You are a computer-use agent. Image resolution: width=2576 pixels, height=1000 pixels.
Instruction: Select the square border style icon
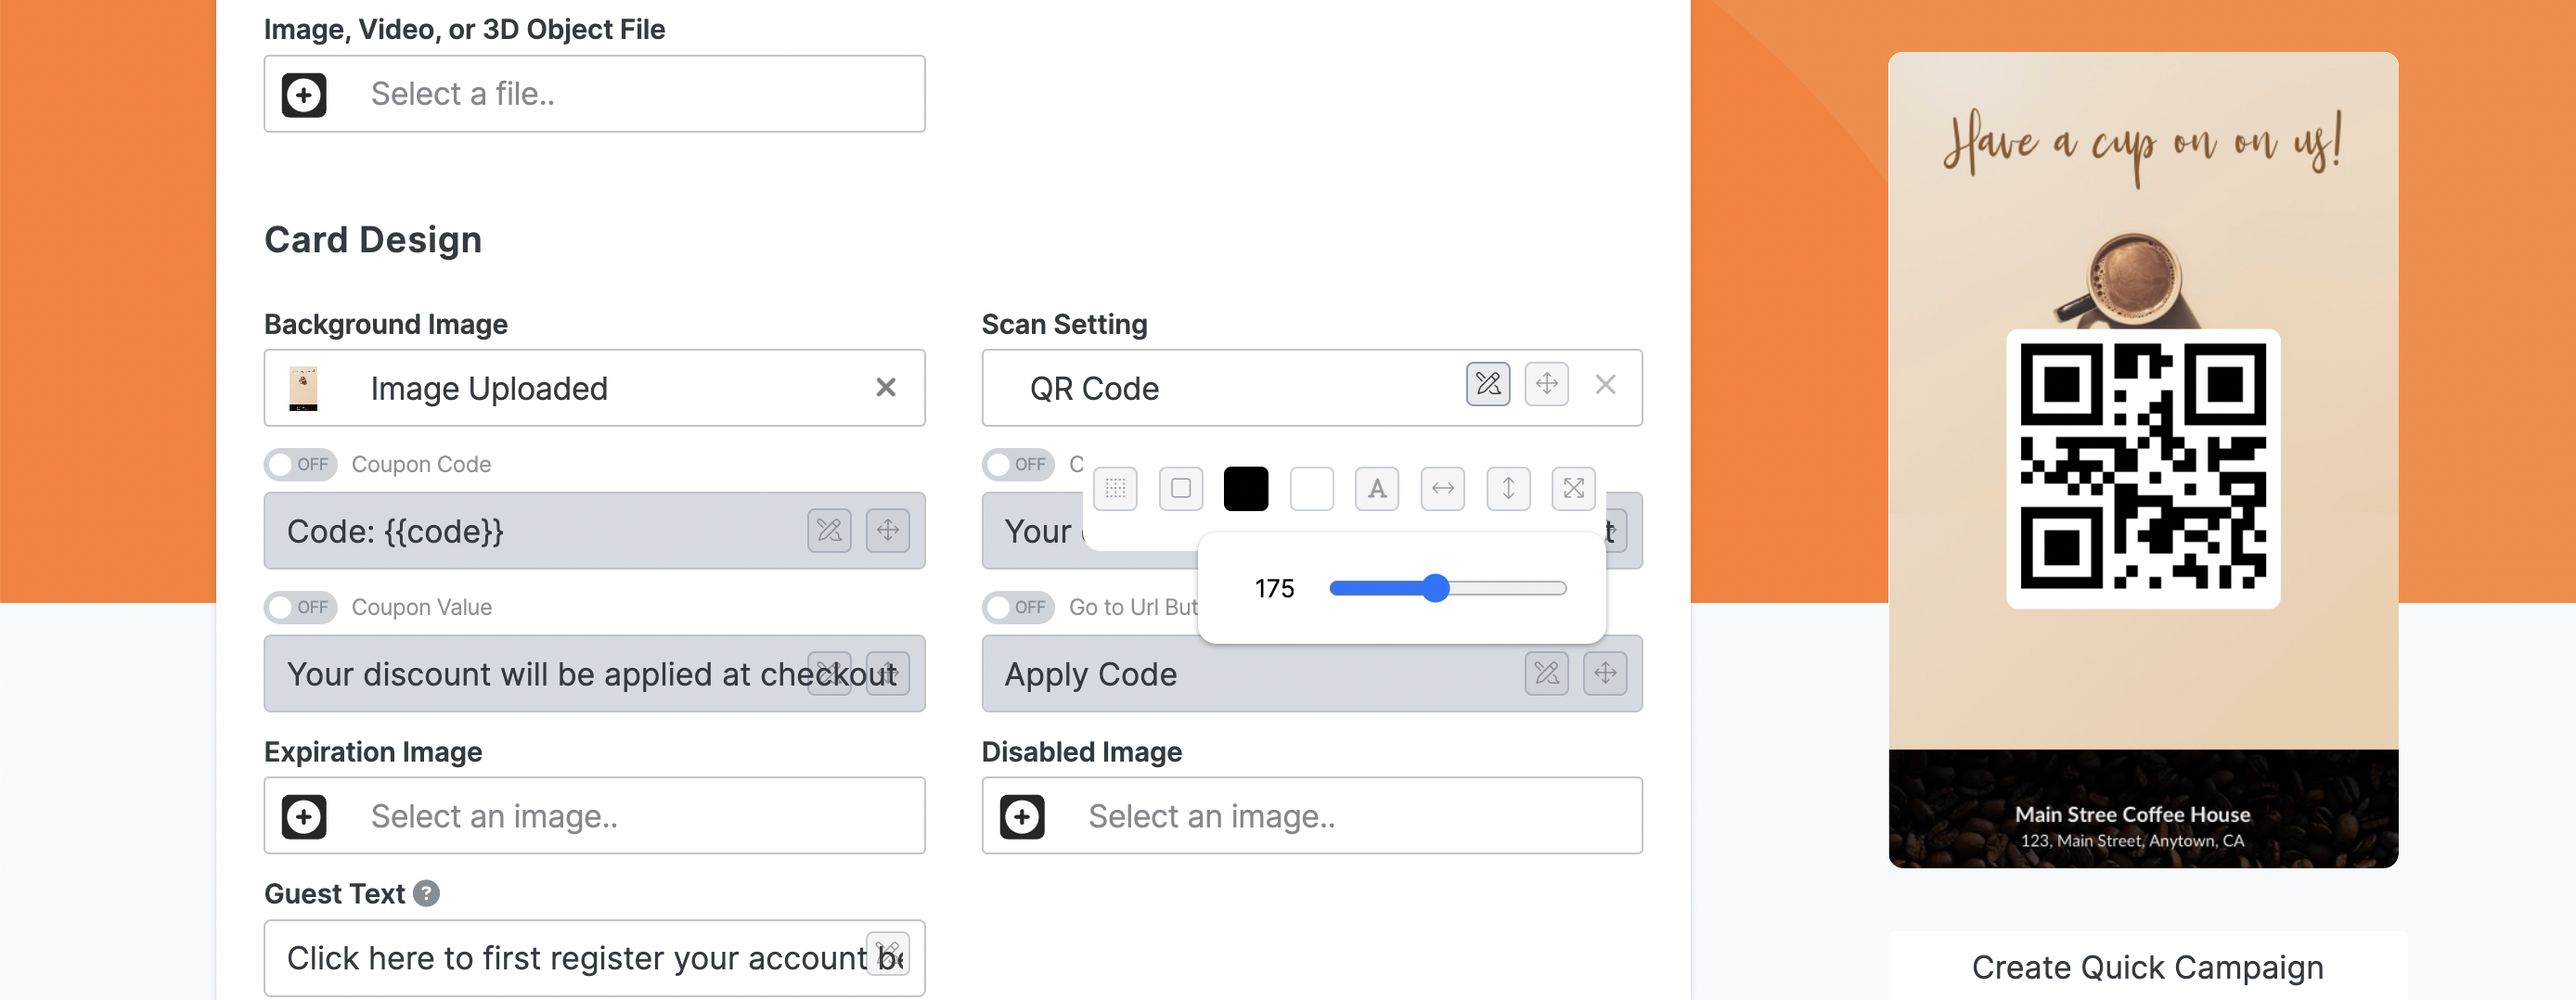pos(1180,489)
